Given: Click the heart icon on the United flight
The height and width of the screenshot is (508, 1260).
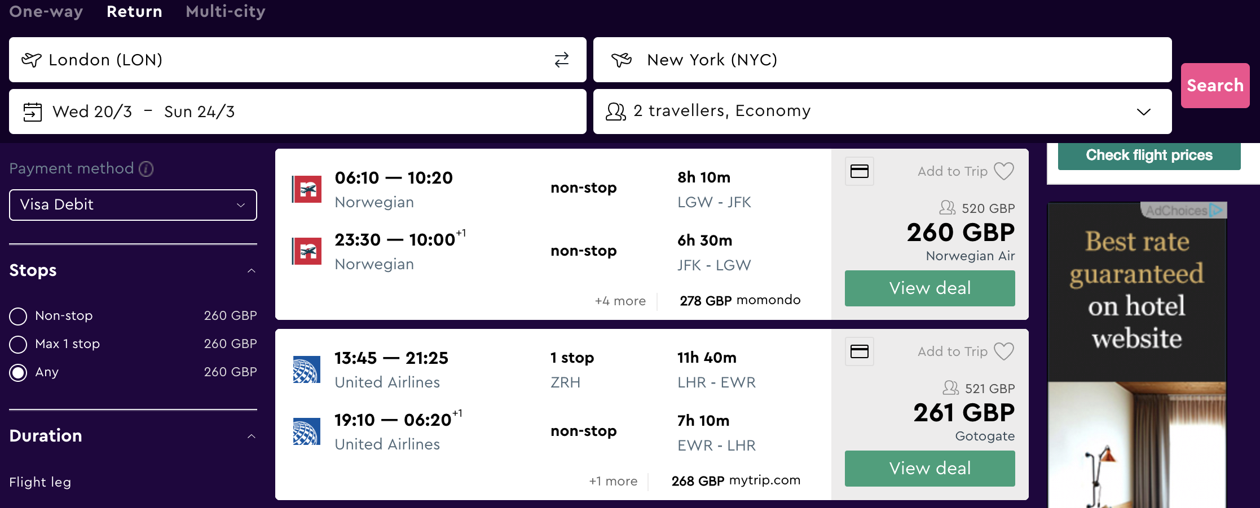Looking at the screenshot, I should (1004, 351).
